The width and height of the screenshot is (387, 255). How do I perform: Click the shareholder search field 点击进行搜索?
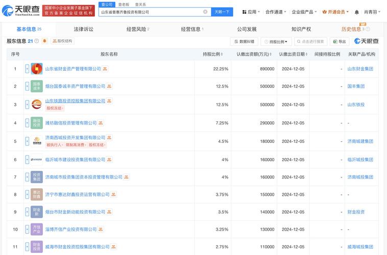click(x=310, y=42)
